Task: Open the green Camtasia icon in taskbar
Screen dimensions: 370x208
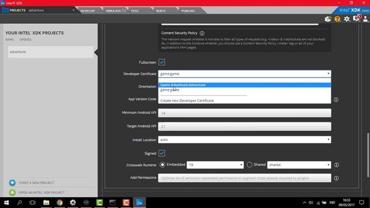Action: [x=99, y=203]
